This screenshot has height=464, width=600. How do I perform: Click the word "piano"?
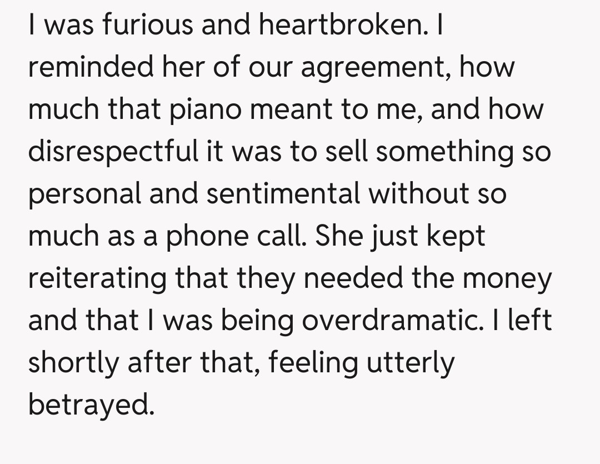[204, 111]
